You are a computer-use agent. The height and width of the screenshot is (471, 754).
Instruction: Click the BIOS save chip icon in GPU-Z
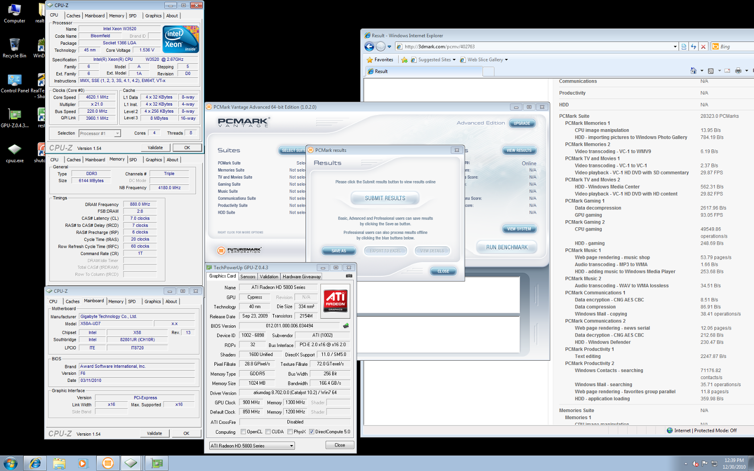(x=346, y=325)
